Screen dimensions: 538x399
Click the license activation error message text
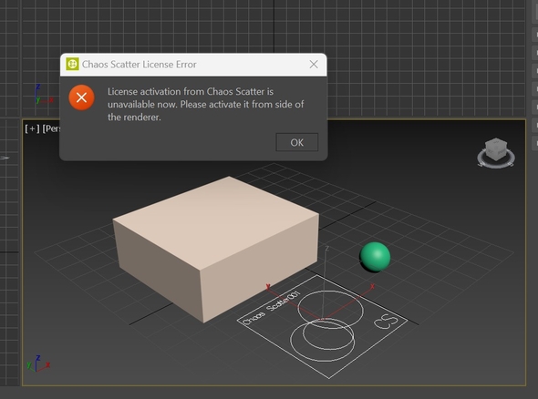(x=205, y=104)
